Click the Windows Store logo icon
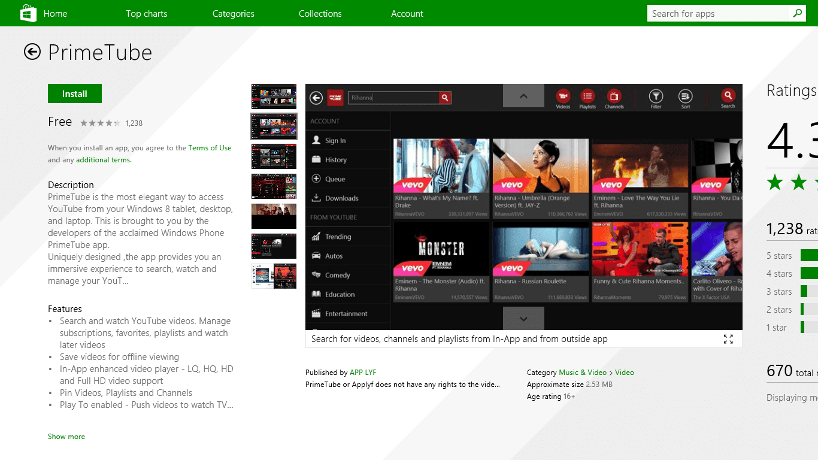Screen dimensions: 818x460 coord(28,13)
